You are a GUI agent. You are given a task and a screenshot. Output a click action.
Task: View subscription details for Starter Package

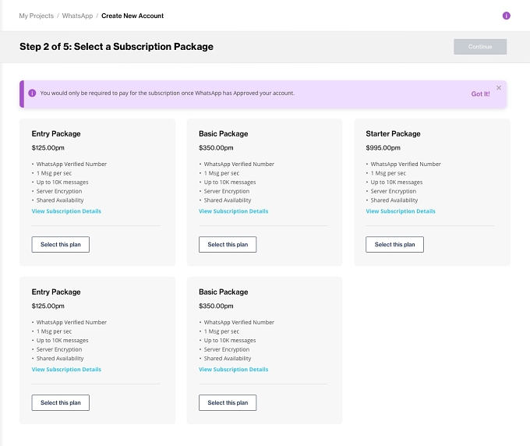[401, 211]
